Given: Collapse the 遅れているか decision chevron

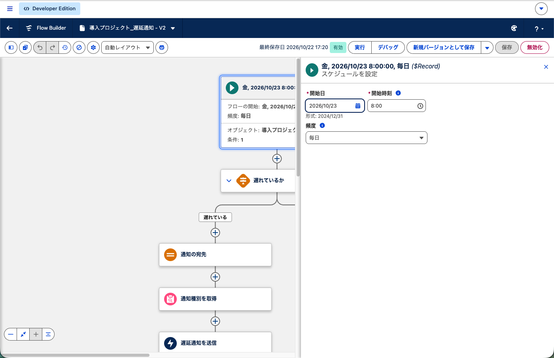Looking at the screenshot, I should pyautogui.click(x=229, y=180).
